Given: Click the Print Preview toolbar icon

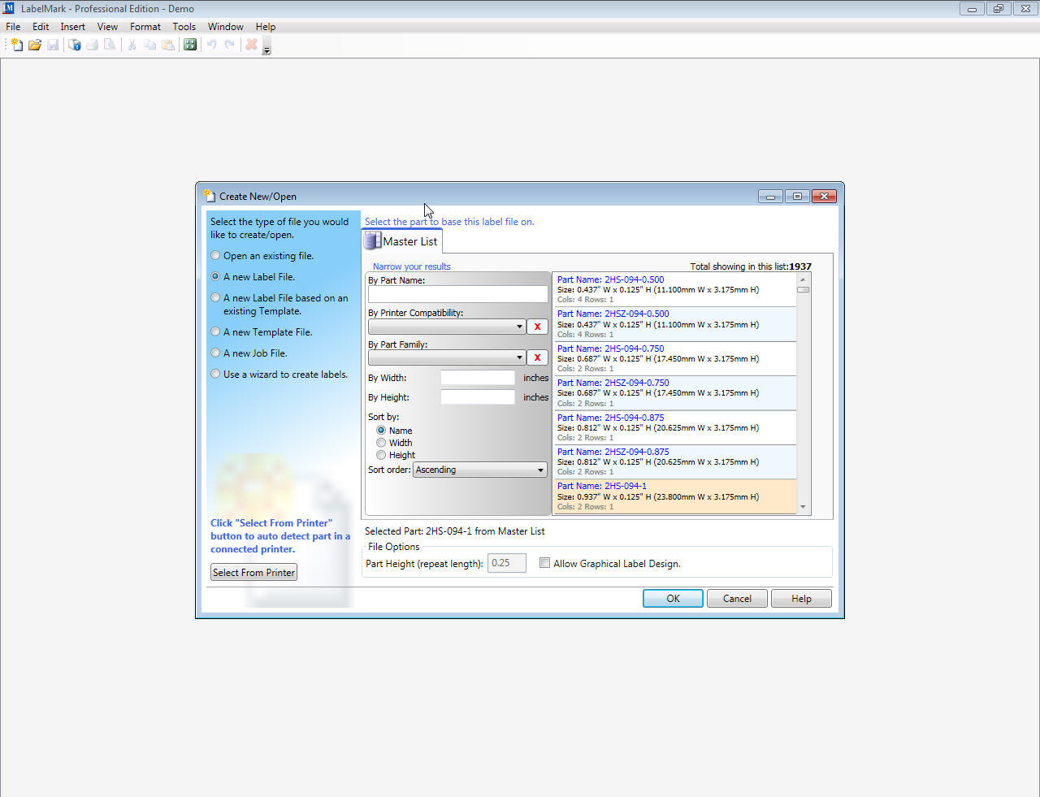Looking at the screenshot, I should 110,45.
